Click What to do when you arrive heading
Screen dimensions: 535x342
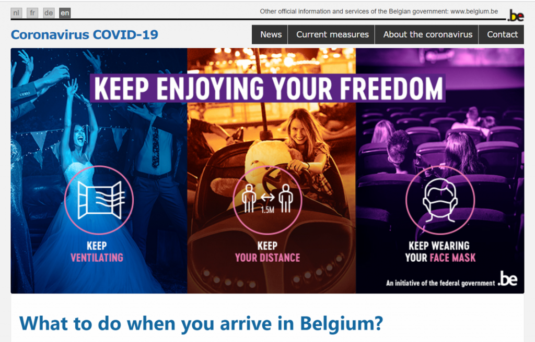tap(201, 323)
